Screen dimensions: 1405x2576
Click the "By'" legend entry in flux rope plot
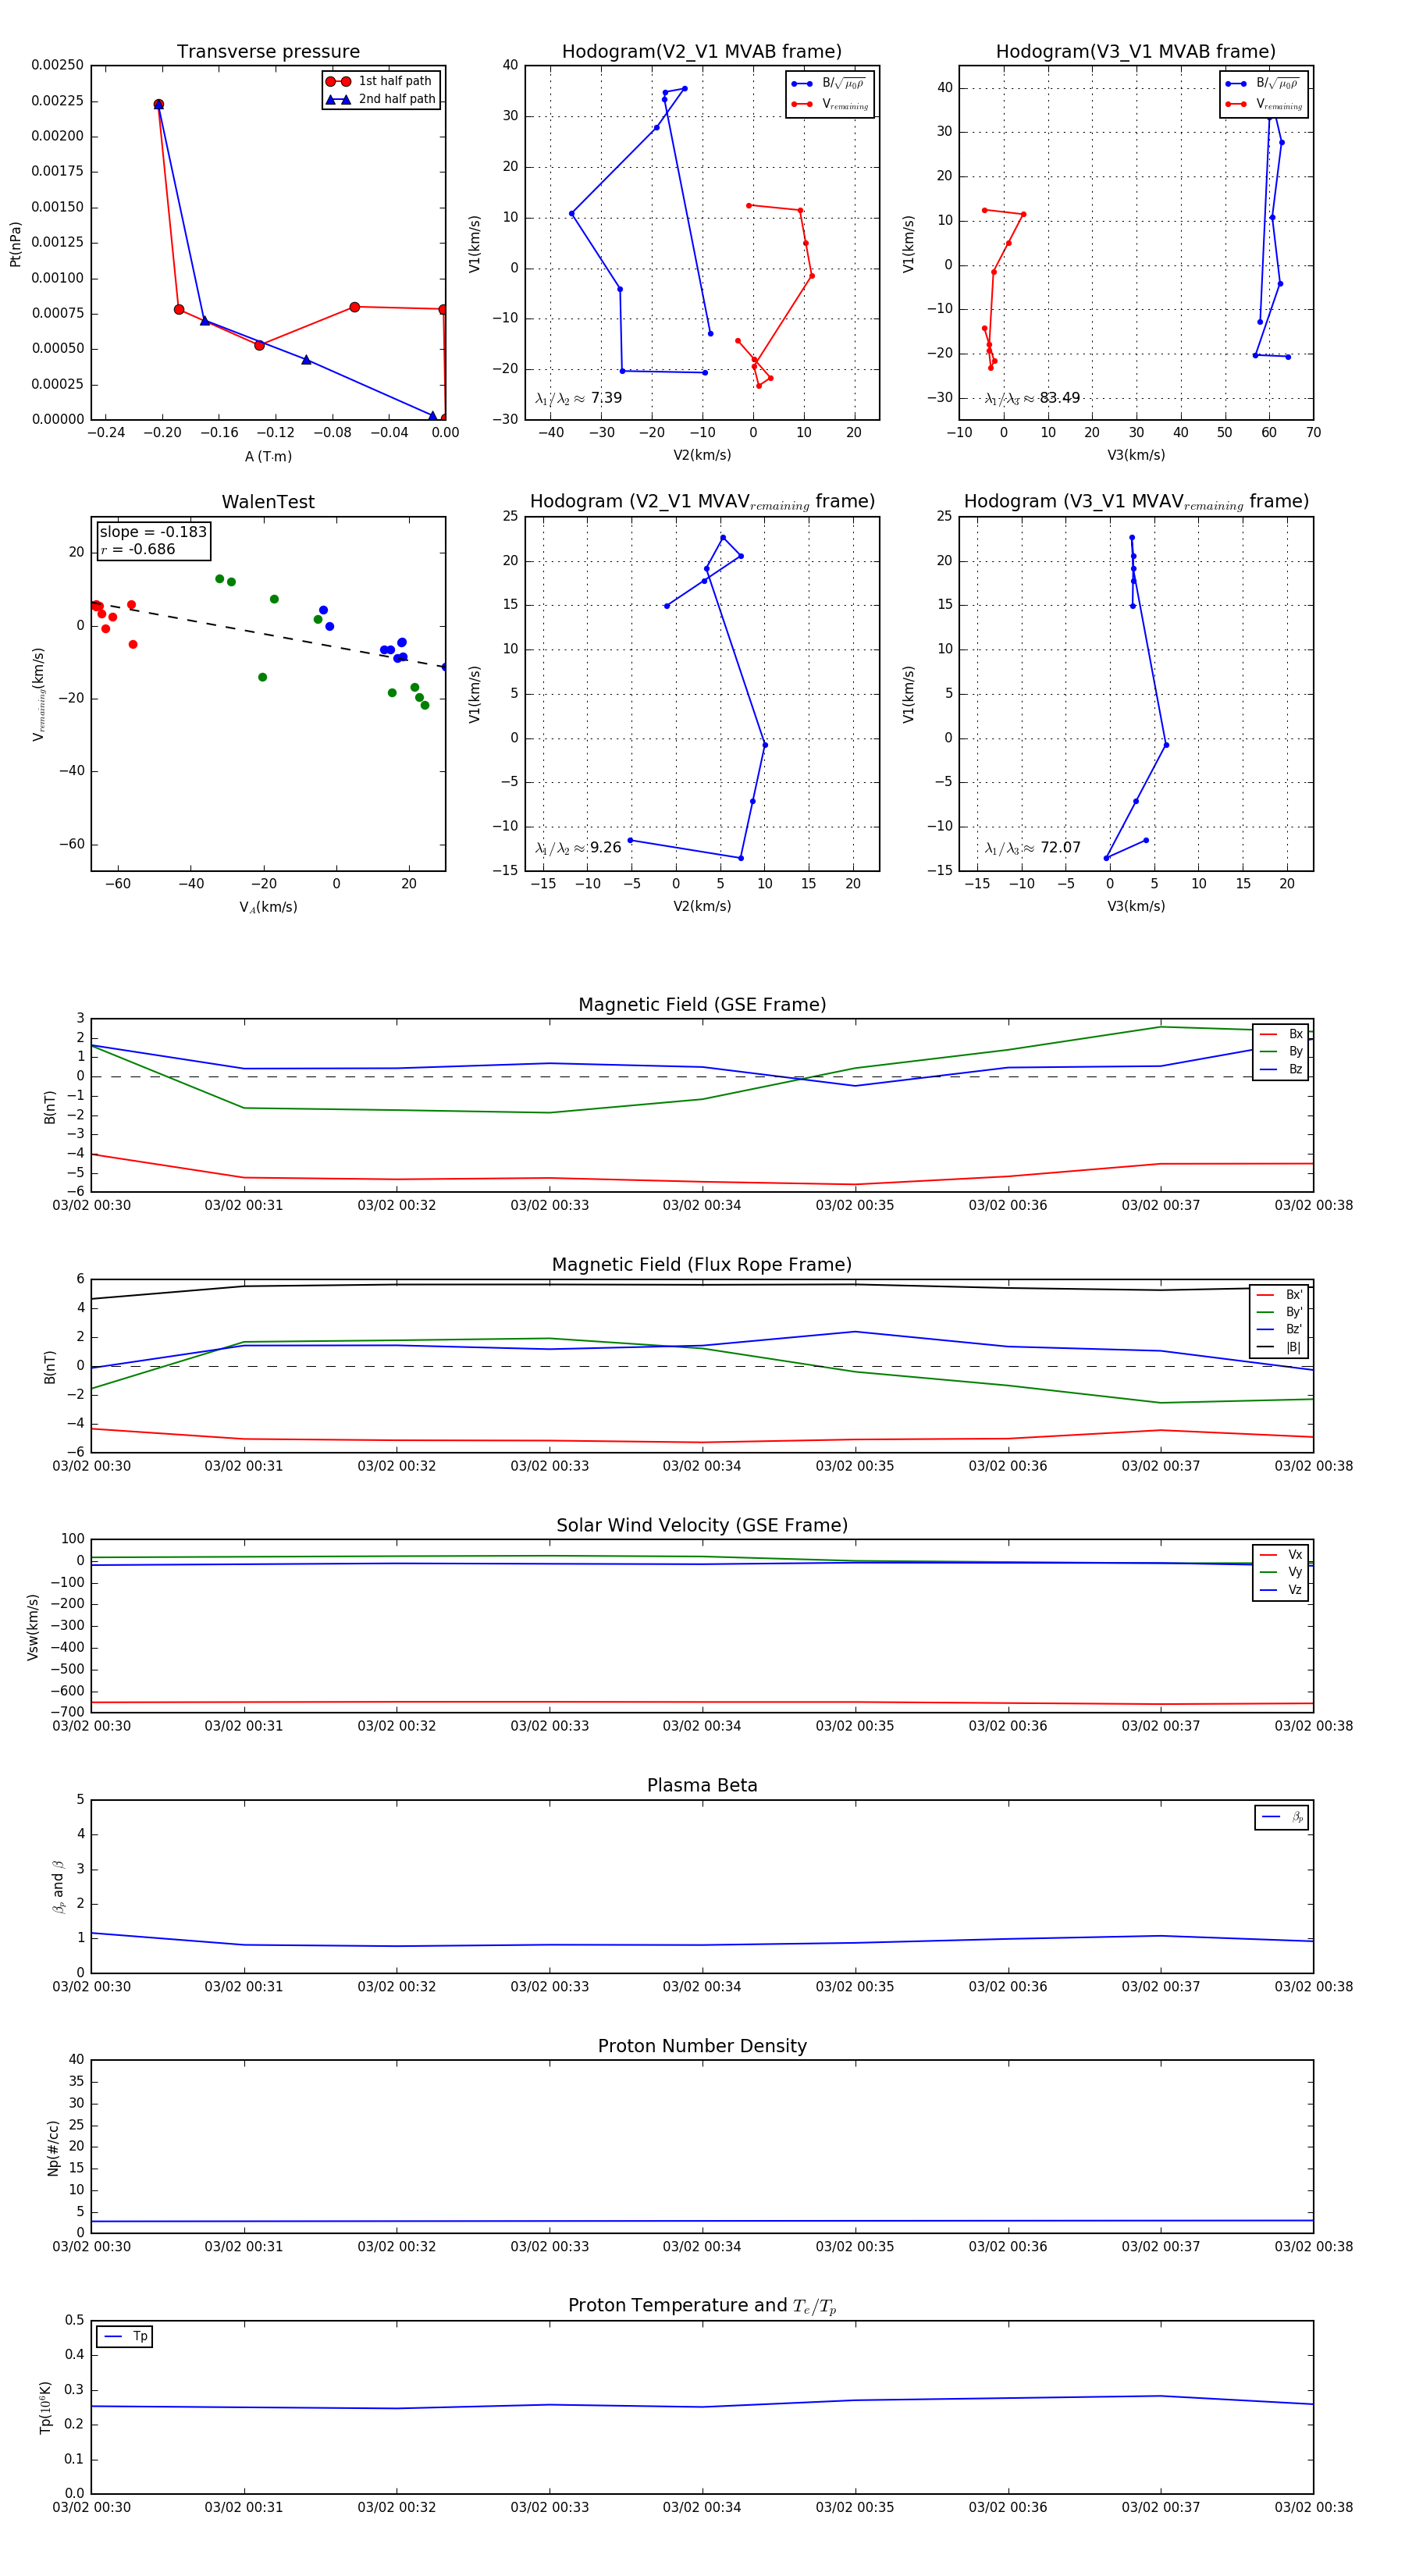(1280, 1312)
